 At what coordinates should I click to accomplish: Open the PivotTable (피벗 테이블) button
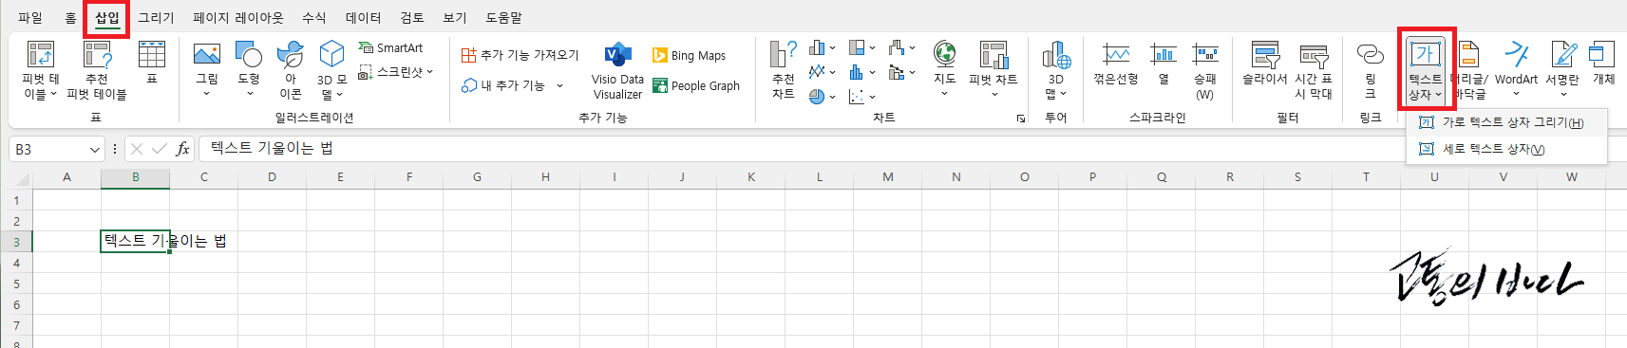(40, 70)
